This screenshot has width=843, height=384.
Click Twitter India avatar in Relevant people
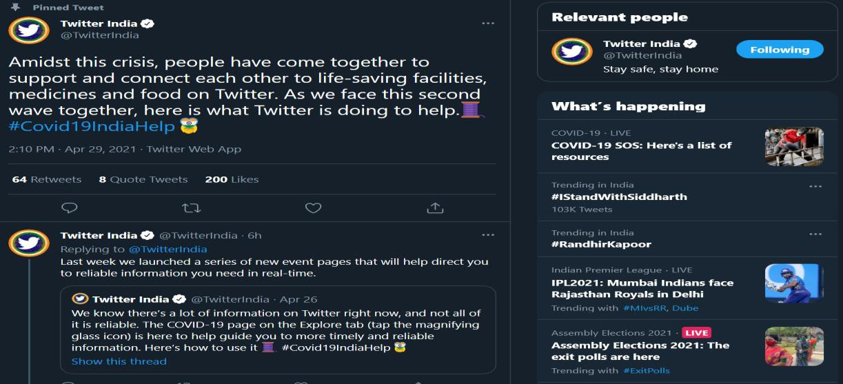[572, 51]
